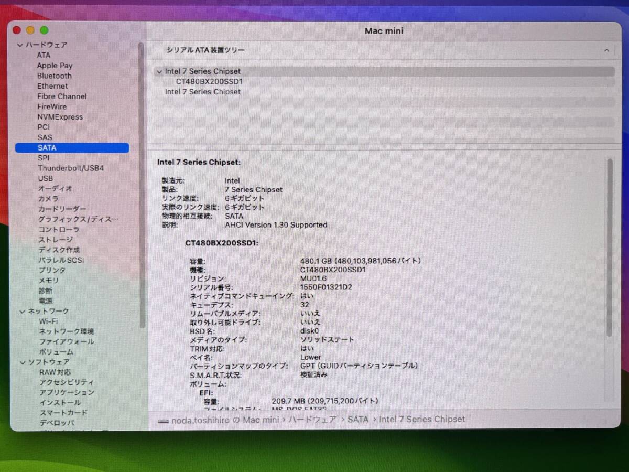Image resolution: width=629 pixels, height=472 pixels.
Task: Select CT480BX200SSD1 in the device tree
Action: point(209,82)
